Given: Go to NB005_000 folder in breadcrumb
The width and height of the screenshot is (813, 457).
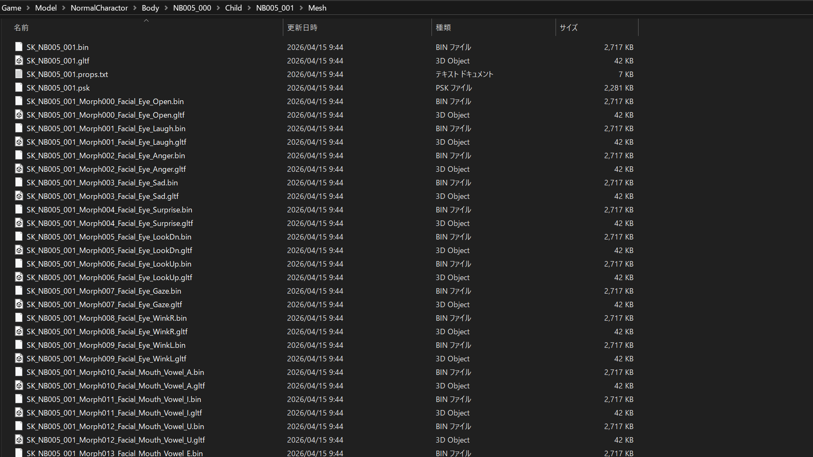Looking at the screenshot, I should pyautogui.click(x=192, y=8).
